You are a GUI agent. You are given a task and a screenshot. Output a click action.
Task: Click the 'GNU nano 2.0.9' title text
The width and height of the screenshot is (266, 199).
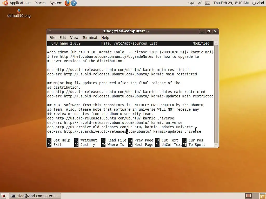tap(66, 43)
